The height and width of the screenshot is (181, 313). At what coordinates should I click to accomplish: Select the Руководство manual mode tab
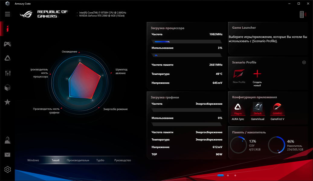pyautogui.click(x=123, y=160)
